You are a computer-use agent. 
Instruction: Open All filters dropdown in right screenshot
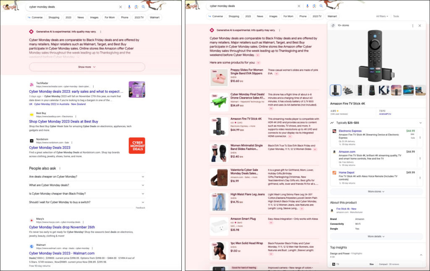(x=382, y=16)
